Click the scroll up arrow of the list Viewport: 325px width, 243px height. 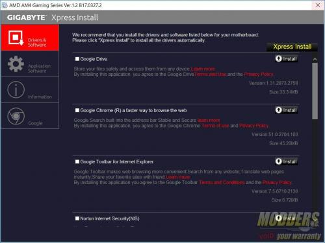tap(315, 59)
